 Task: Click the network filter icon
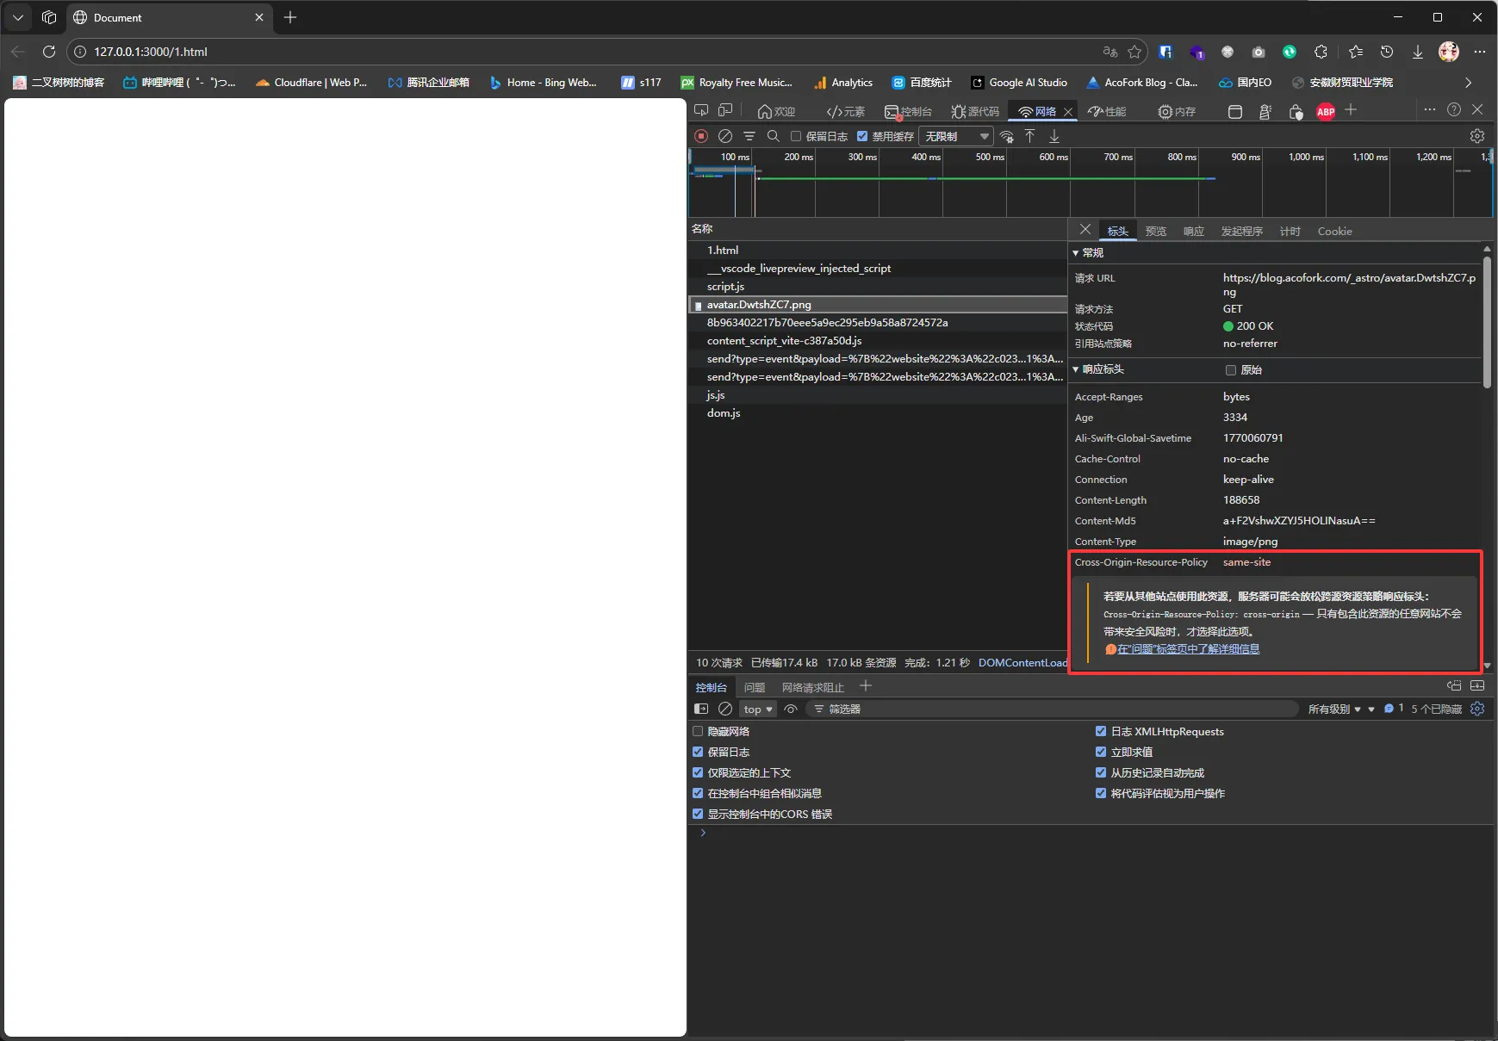click(749, 136)
